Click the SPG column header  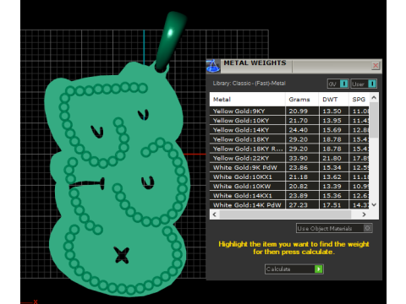359,100
